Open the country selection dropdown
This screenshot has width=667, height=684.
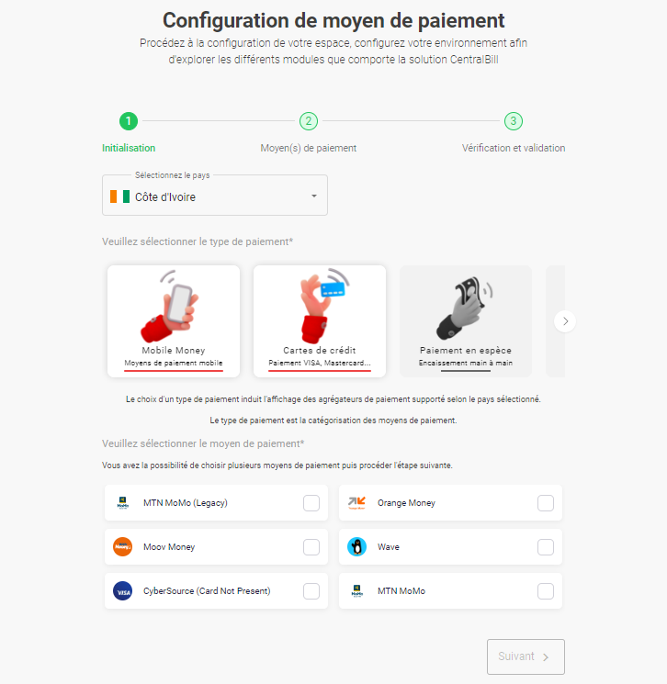coord(215,196)
